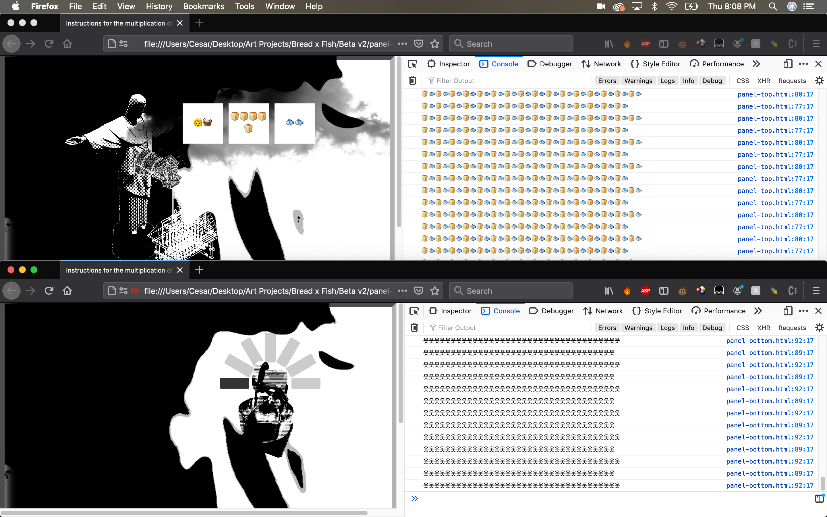Show sidebars in the bottom window toolbar

(664, 291)
